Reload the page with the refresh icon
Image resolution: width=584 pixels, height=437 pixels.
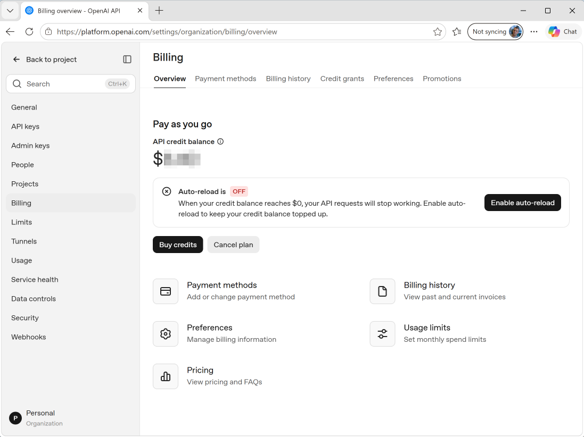[x=29, y=32]
